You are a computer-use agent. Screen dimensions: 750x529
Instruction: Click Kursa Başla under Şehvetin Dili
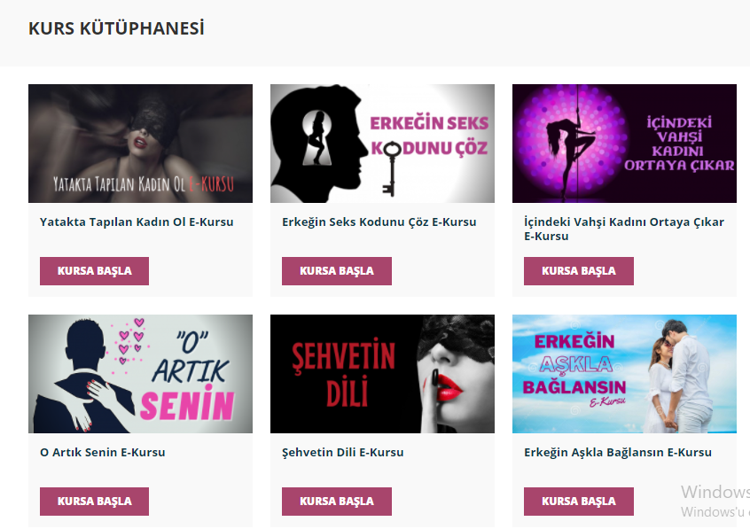(337, 502)
